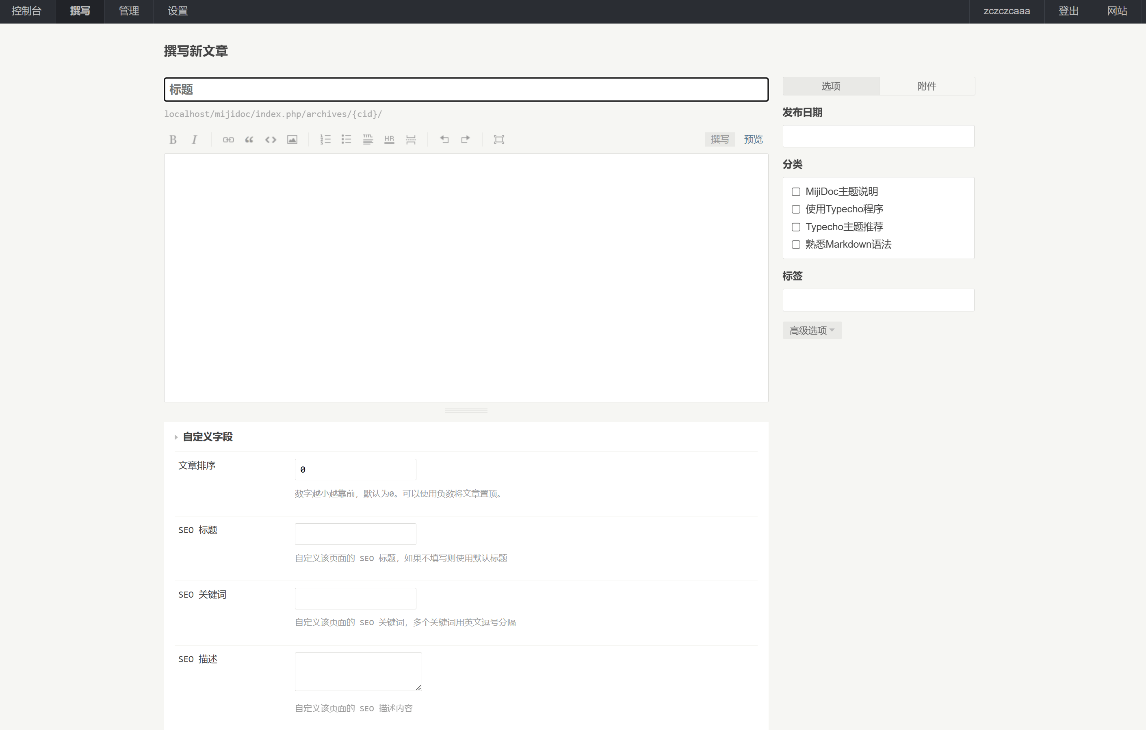Viewport: 1146px width, 730px height.
Task: Insert an image with the picture icon
Action: [292, 139]
